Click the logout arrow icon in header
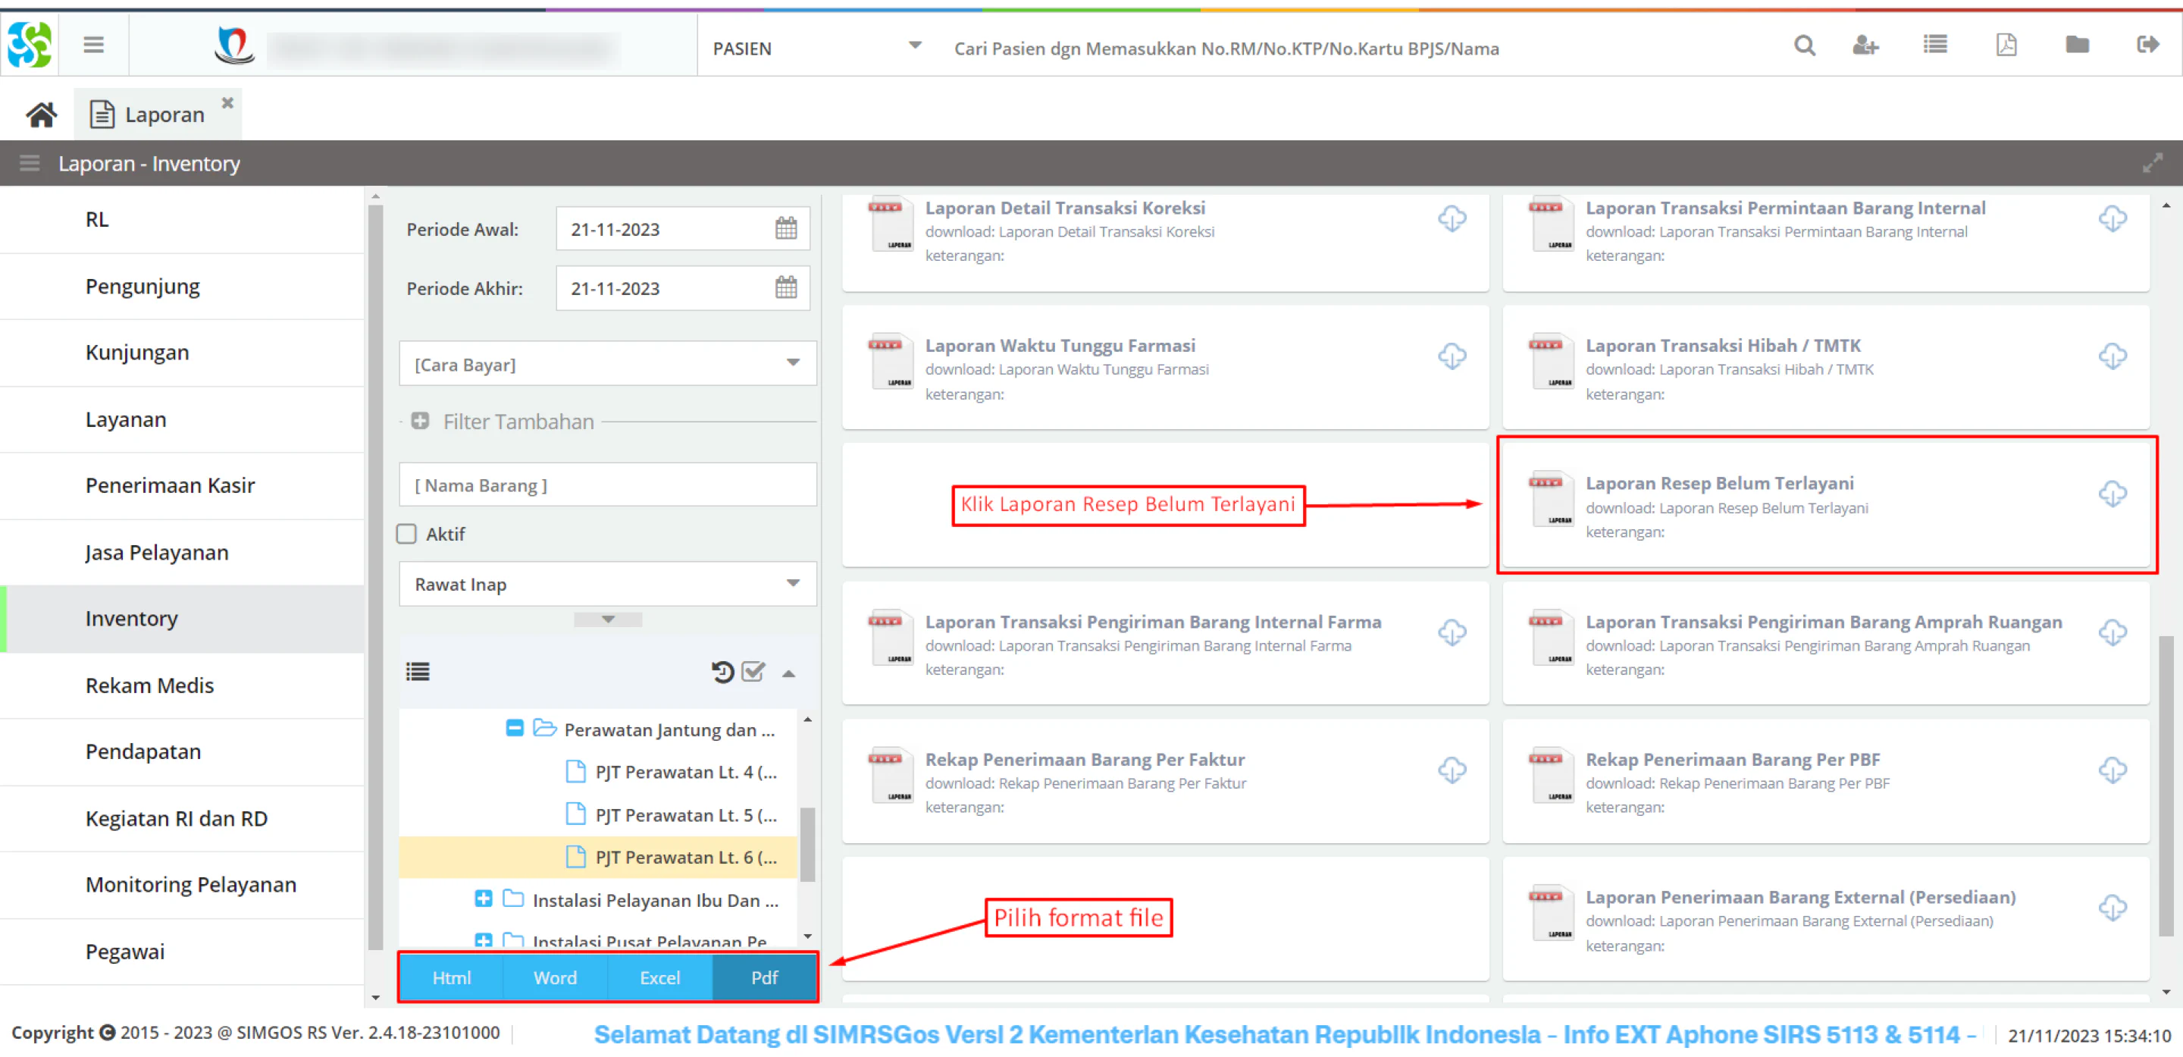 click(x=2148, y=45)
